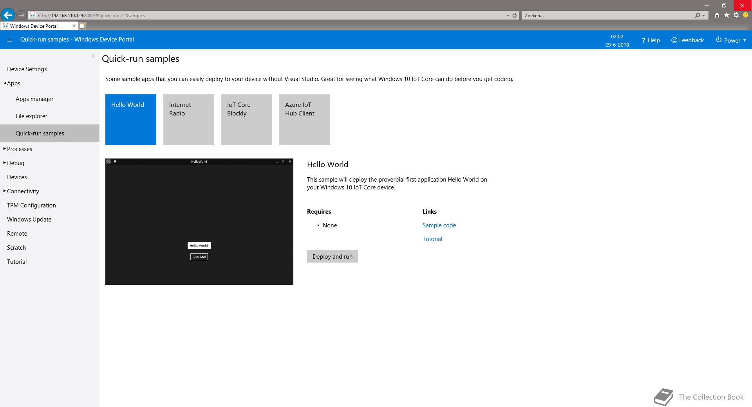752x407 pixels.
Task: Click the Hello World preview screenshot
Action: 199,222
